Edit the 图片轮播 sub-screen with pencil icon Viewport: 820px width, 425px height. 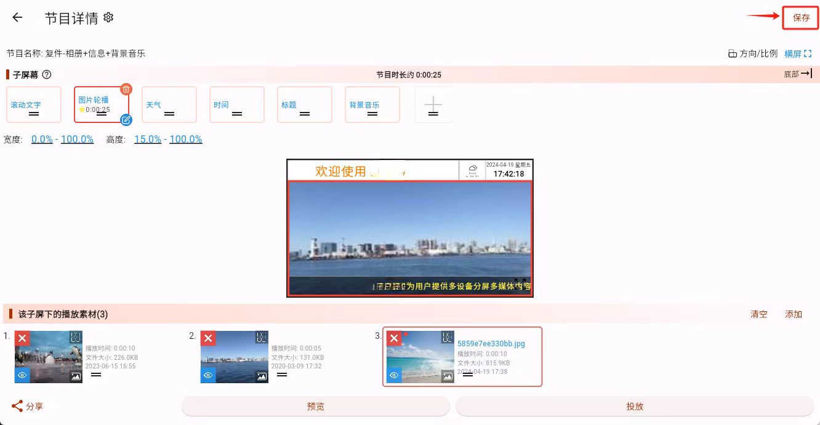(126, 120)
